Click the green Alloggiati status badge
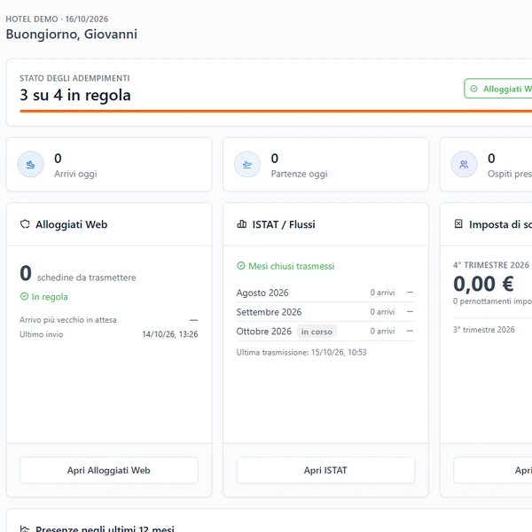Screen dimensions: 532x532 (498, 89)
